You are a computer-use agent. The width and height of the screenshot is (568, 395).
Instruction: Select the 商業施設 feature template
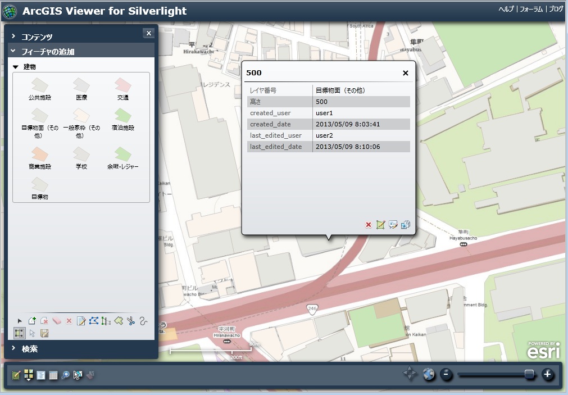click(x=40, y=158)
